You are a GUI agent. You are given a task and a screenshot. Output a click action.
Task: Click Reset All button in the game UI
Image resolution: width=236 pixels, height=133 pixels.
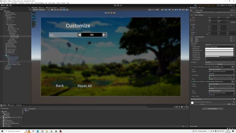click(84, 86)
